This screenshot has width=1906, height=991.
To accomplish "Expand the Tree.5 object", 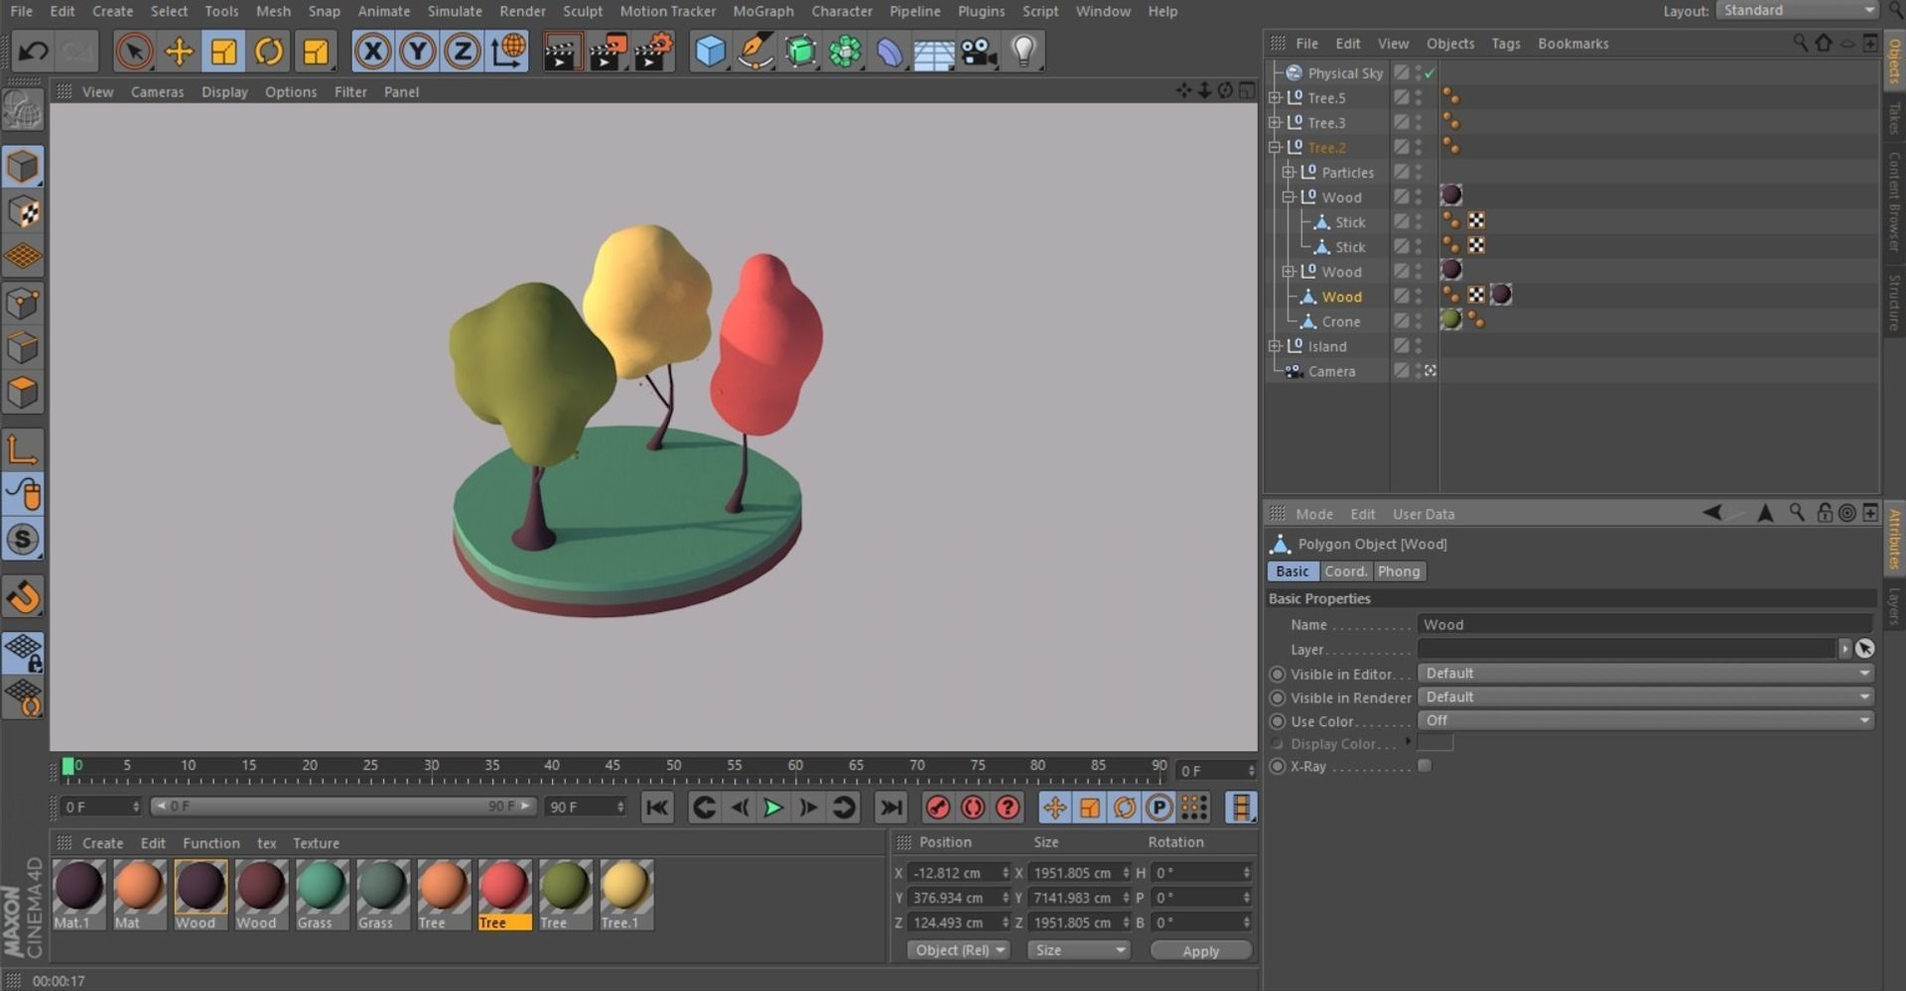I will [1276, 98].
